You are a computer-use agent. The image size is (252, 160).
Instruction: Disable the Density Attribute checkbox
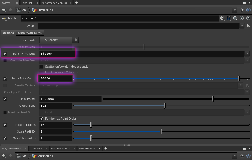click(x=5, y=54)
